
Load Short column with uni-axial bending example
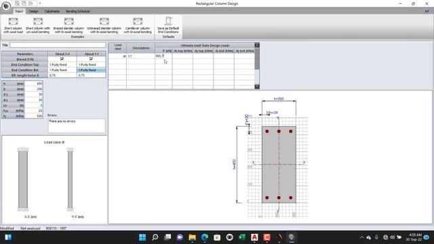[x=38, y=26]
